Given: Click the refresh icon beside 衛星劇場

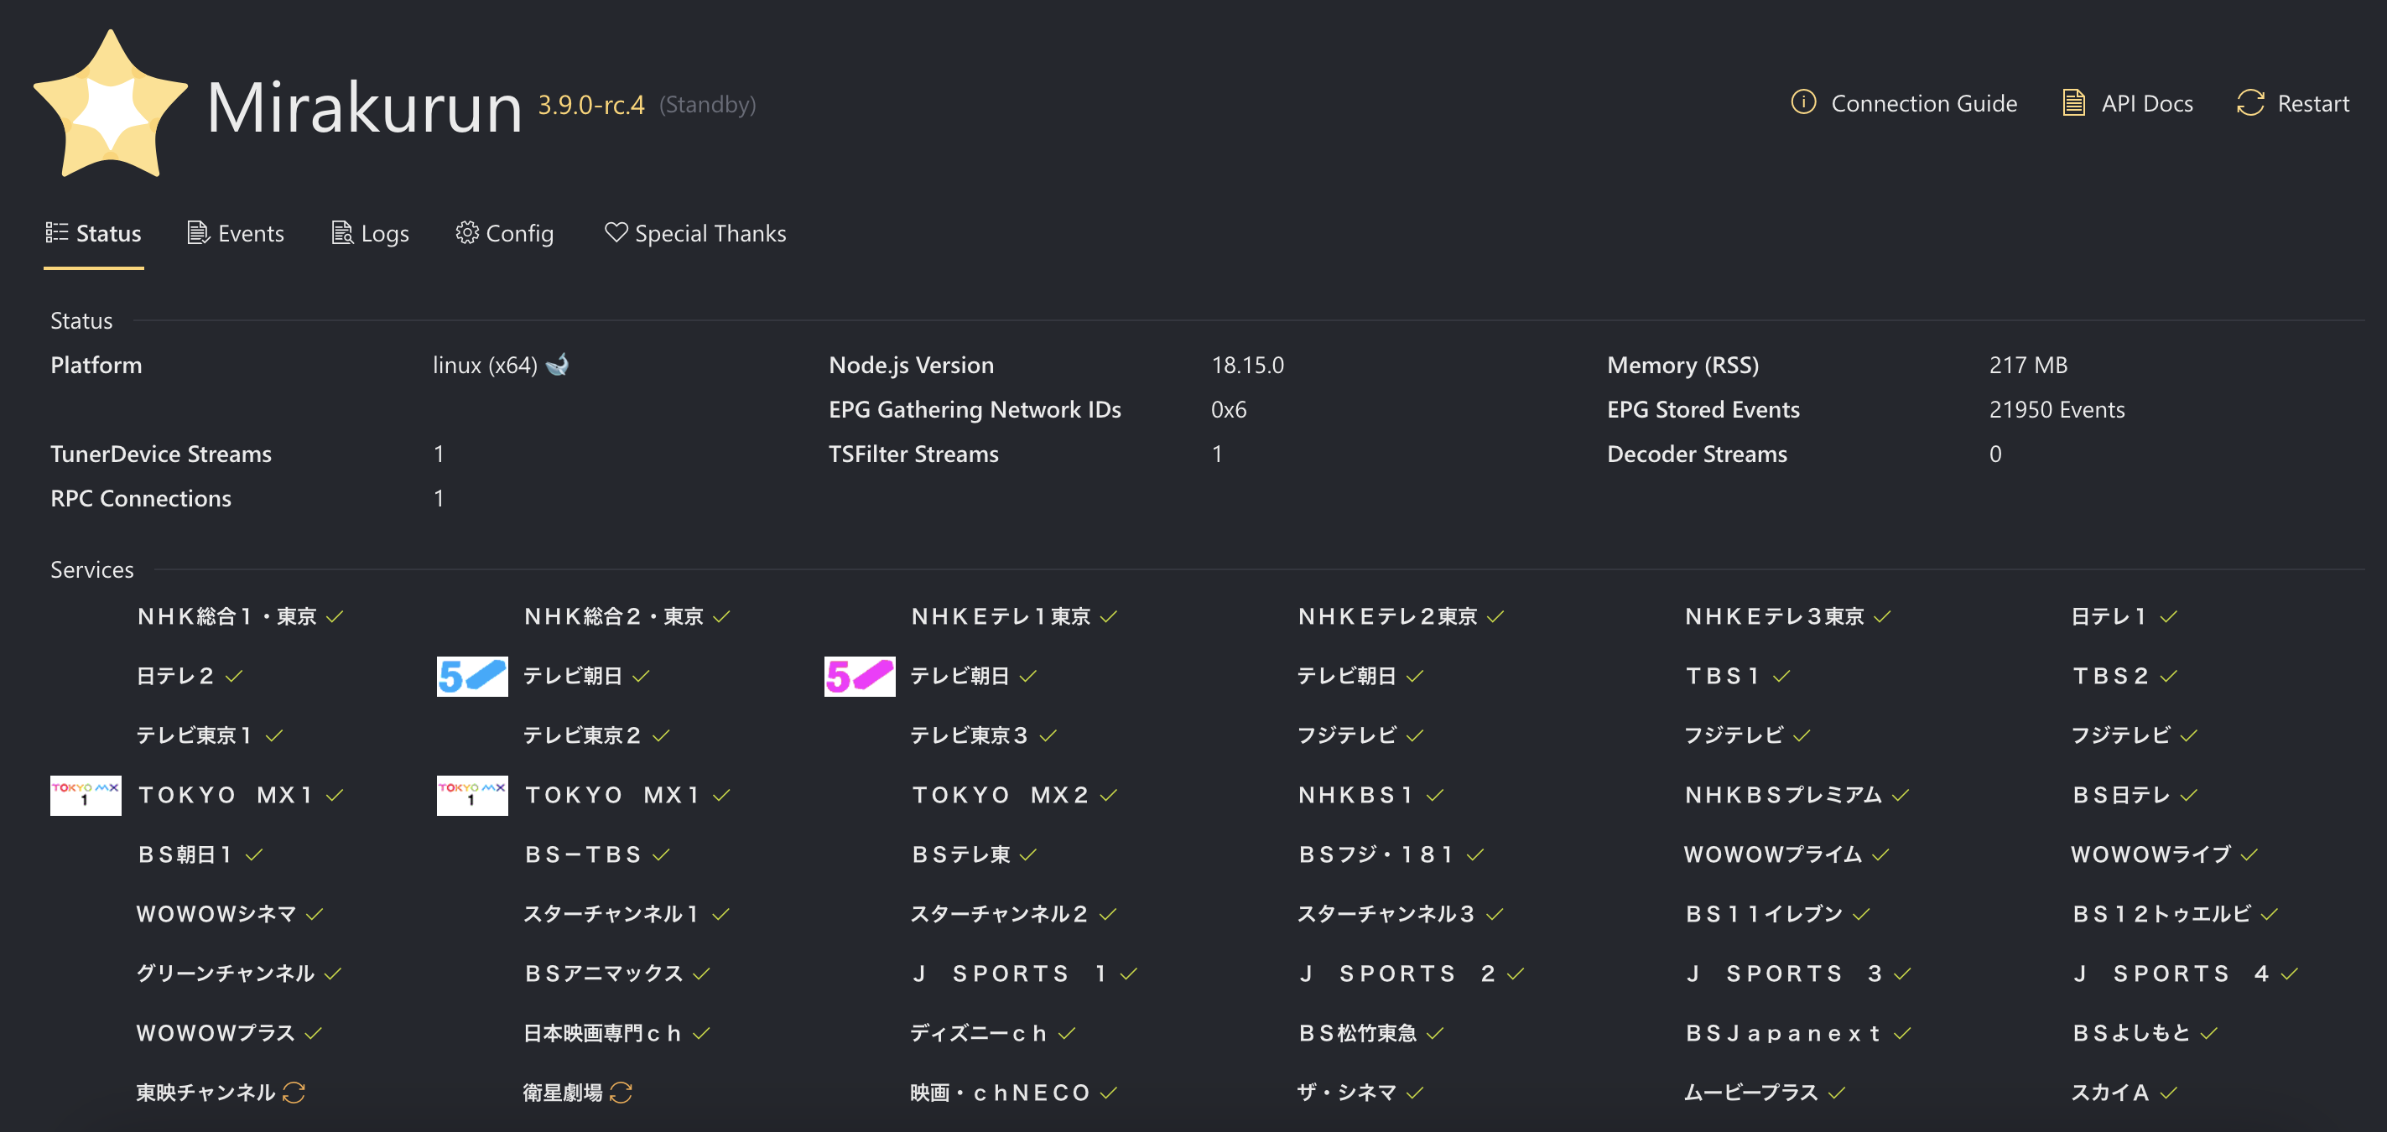Looking at the screenshot, I should pyautogui.click(x=621, y=1092).
